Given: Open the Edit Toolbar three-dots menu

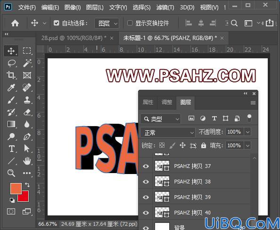Looking at the screenshot, I should (x=27, y=173).
